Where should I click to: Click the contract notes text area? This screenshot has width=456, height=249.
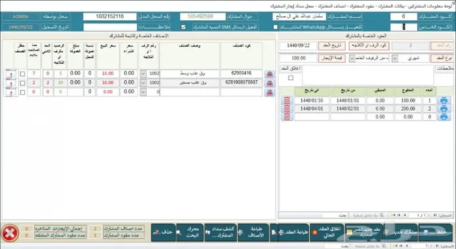coord(368,75)
